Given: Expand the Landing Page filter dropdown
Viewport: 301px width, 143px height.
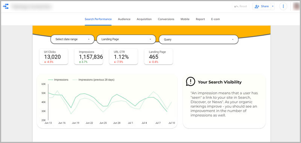Looking at the screenshot, I should click(x=126, y=39).
